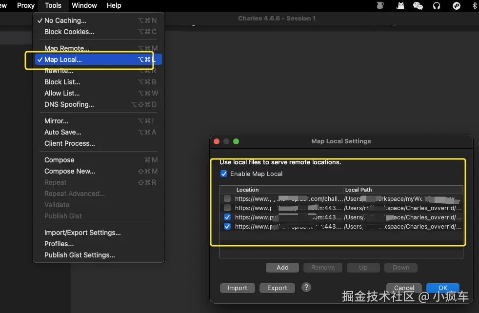This screenshot has width=479, height=313.
Task: Click the Add mapping button
Action: [x=282, y=268]
